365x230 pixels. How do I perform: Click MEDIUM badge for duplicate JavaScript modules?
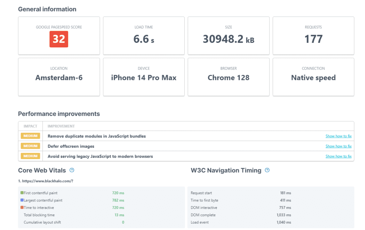click(30, 136)
